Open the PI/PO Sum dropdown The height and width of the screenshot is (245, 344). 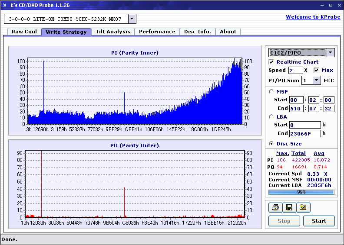[x=316, y=81]
